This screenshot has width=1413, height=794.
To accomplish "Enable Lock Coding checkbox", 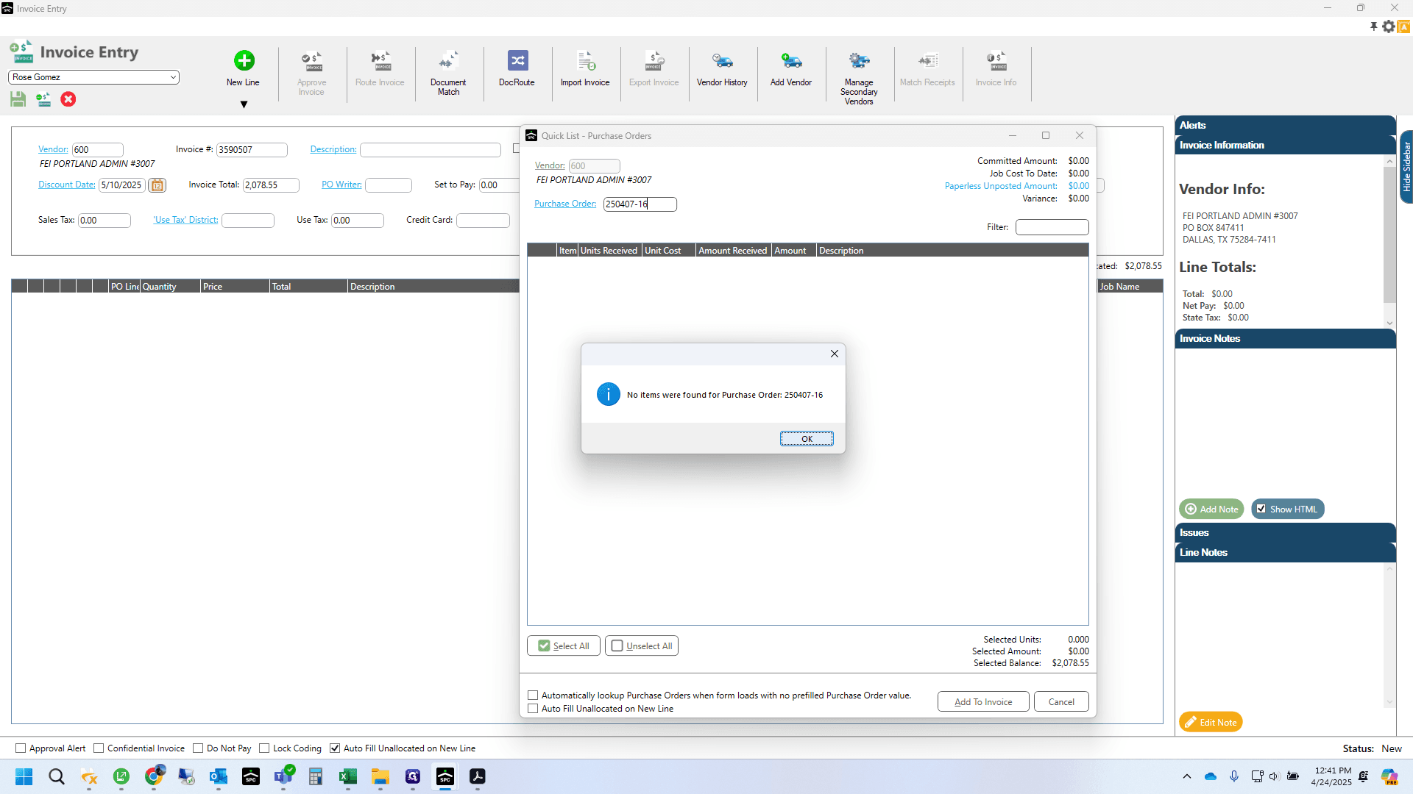I will [264, 748].
